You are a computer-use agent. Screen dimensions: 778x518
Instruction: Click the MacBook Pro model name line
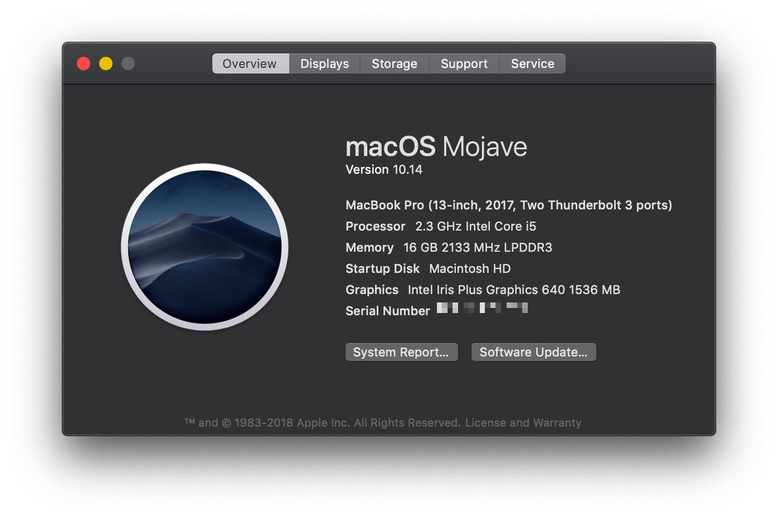(x=508, y=206)
